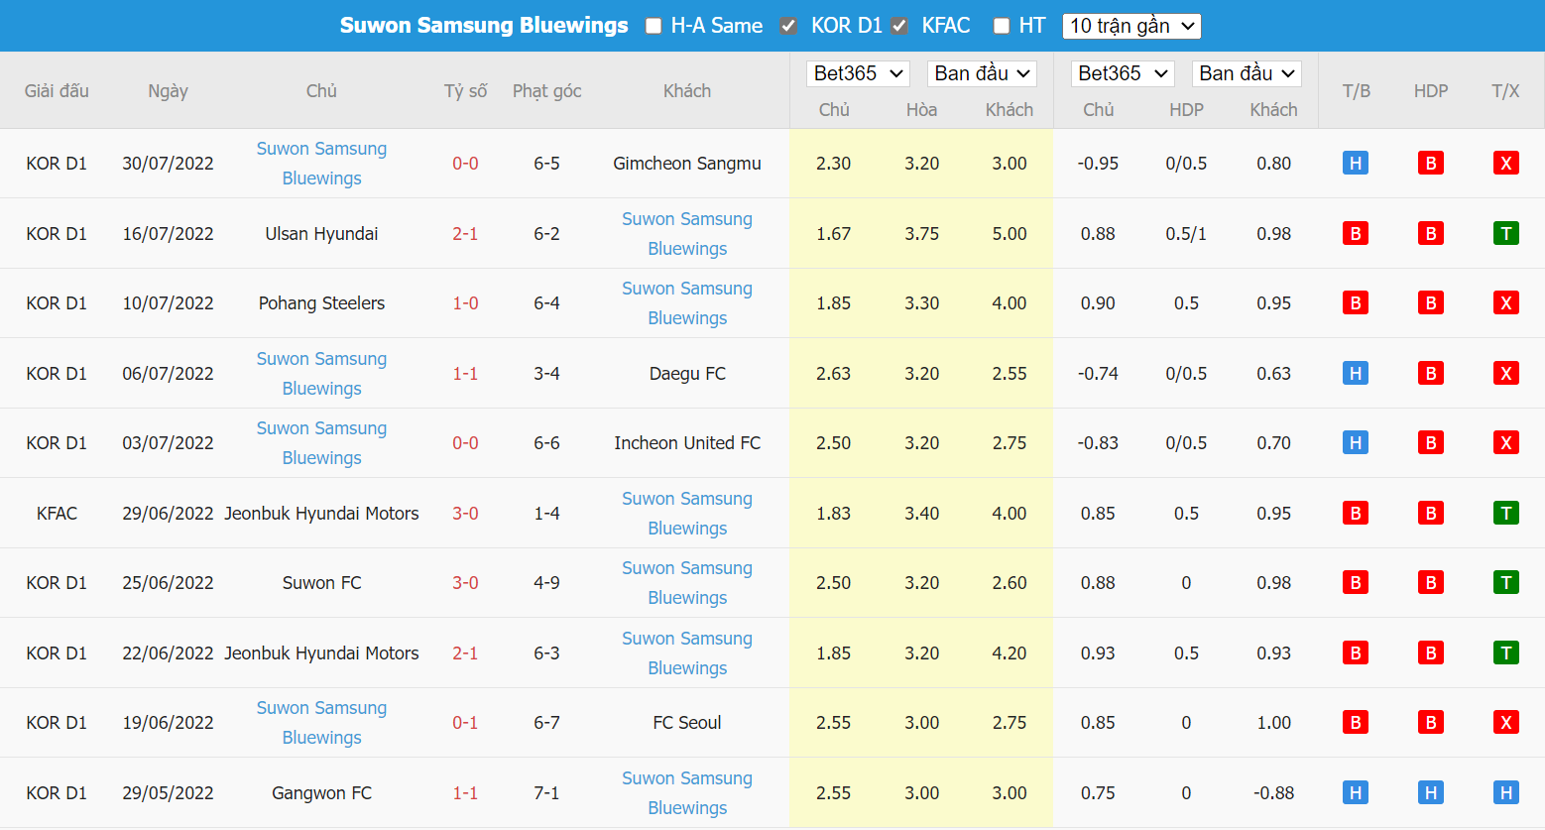Screen dimensions: 1545x830
Task: Click the Phạt góc column header
Action: [x=546, y=91]
